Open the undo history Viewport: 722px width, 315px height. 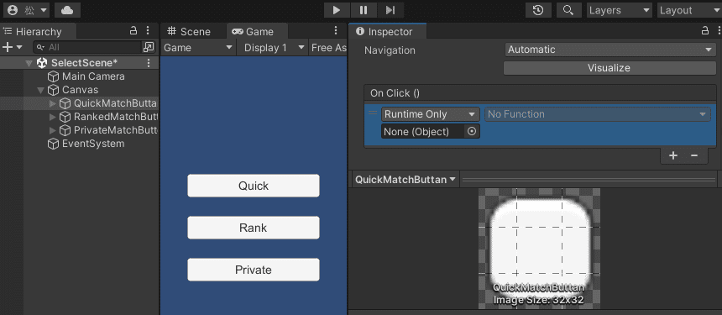(538, 10)
